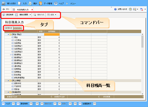148x107 pixels.
Task: Open the 導入の流れ menu icon
Action: pyautogui.click(x=4, y=4)
